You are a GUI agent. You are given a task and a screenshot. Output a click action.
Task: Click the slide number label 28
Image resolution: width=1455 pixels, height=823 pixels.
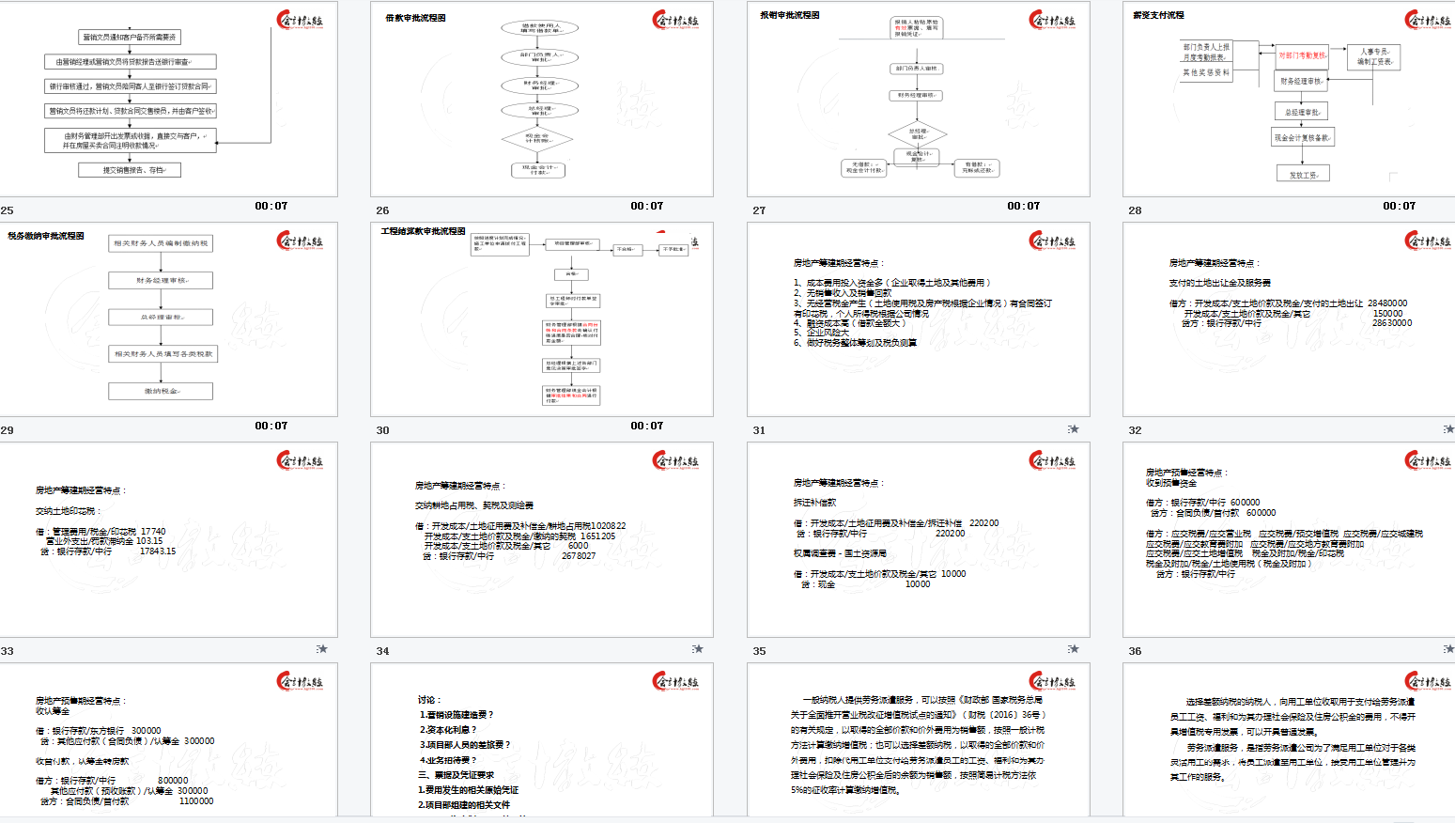point(1135,210)
